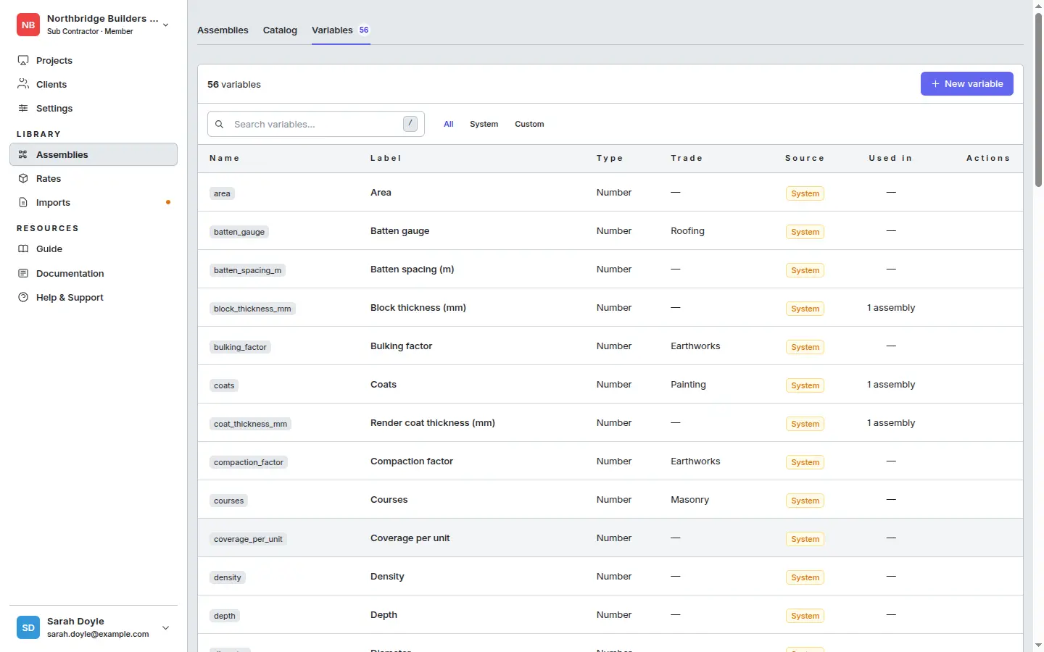1044x652 pixels.
Task: Click the Earthworks trade for bulking_factor
Action: [695, 346]
